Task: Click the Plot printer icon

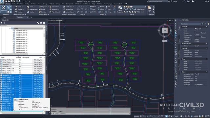Action: coord(19,1)
